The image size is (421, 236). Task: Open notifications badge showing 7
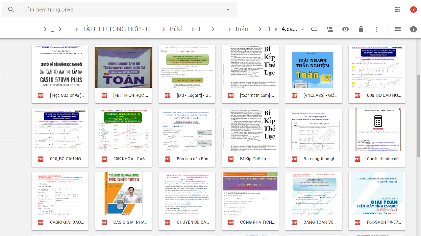point(413,10)
